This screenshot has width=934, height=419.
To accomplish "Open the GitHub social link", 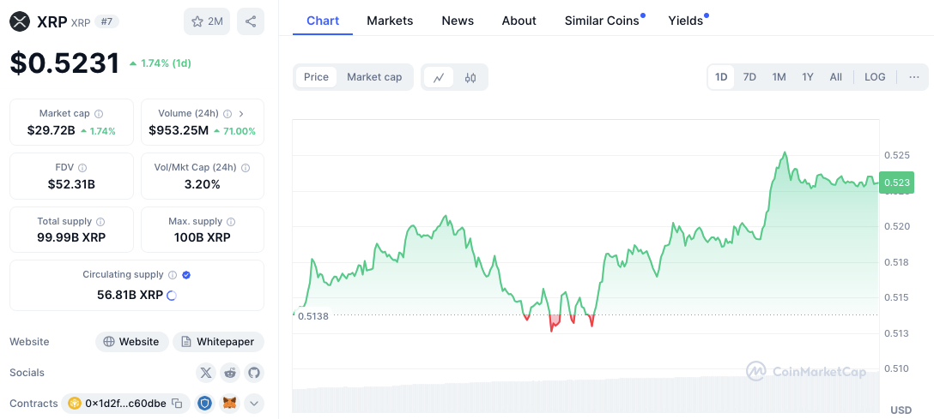I will pos(254,373).
